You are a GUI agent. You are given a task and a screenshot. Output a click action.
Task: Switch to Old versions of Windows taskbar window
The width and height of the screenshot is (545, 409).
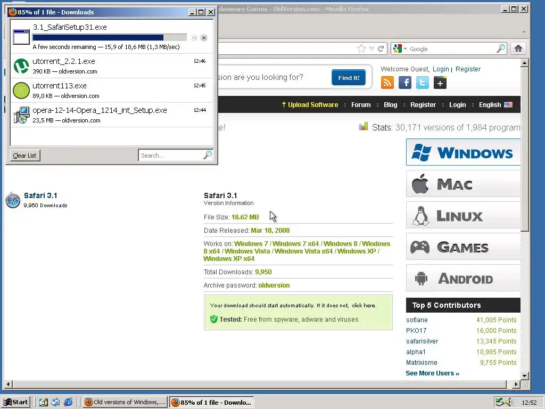pyautogui.click(x=125, y=402)
